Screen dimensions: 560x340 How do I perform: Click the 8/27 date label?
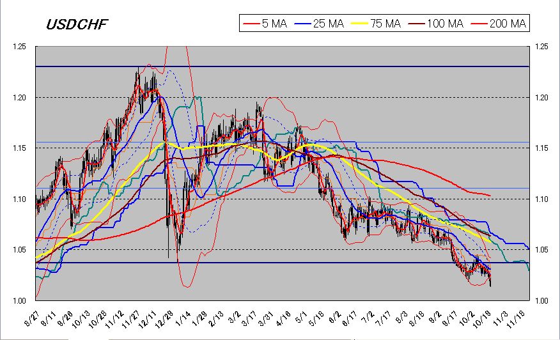coord(33,318)
